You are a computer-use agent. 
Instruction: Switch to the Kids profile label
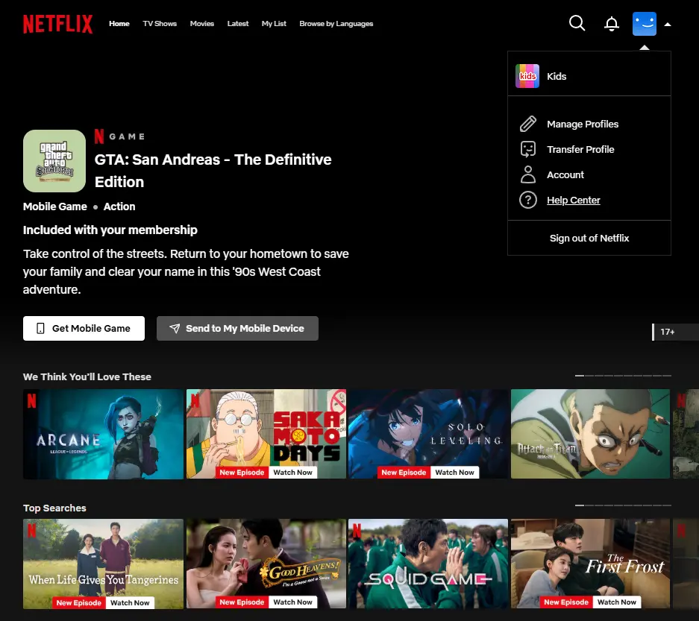[557, 76]
